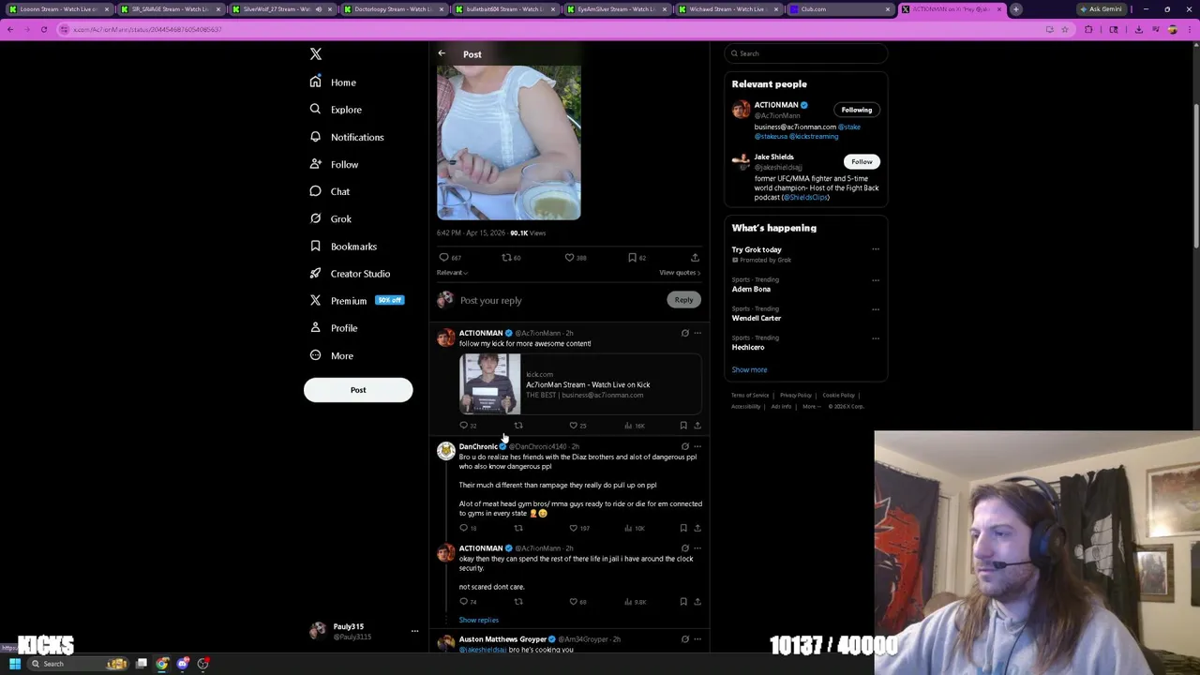Viewport: 1200px width, 675px height.
Task: Open the Hechicero trending topic
Action: click(x=748, y=348)
